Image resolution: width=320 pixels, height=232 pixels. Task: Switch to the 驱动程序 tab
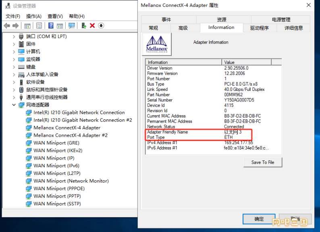click(x=259, y=28)
